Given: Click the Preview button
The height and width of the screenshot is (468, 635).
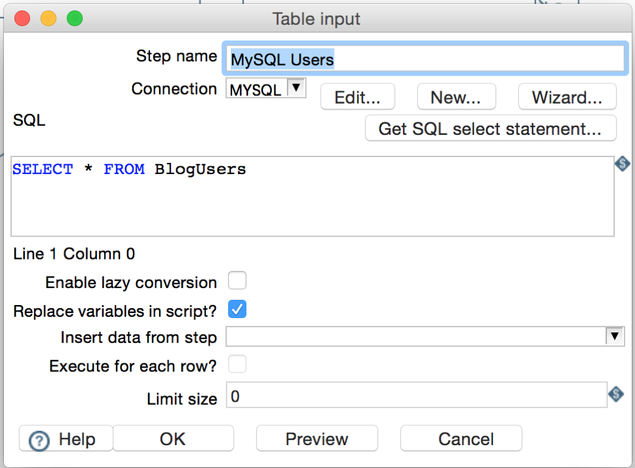Looking at the screenshot, I should (x=317, y=439).
